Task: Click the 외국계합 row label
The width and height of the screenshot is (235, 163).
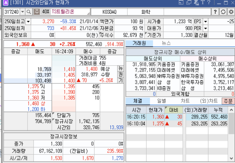Action: pyautogui.click(x=180, y=94)
